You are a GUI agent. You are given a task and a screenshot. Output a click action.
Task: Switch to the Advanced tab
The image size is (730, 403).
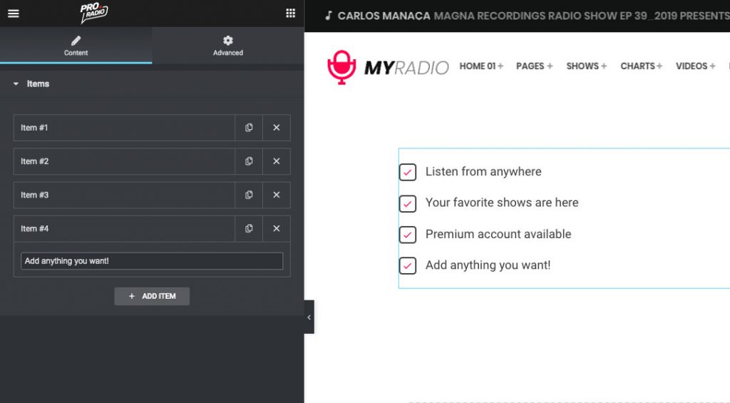pos(227,46)
